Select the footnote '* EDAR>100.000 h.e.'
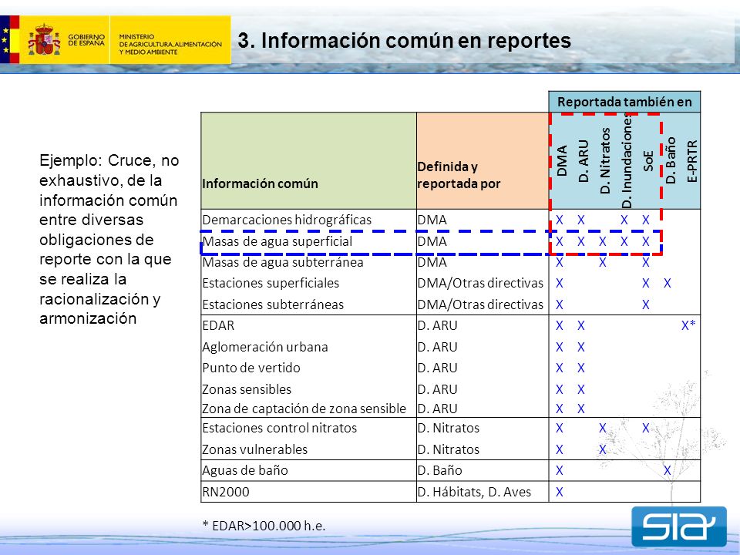 pos(264,526)
